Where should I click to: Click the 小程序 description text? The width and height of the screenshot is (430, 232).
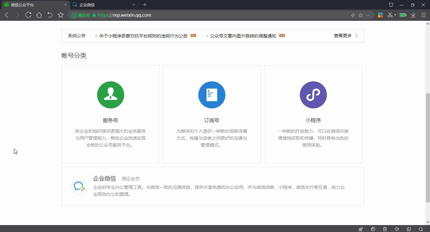point(313,138)
